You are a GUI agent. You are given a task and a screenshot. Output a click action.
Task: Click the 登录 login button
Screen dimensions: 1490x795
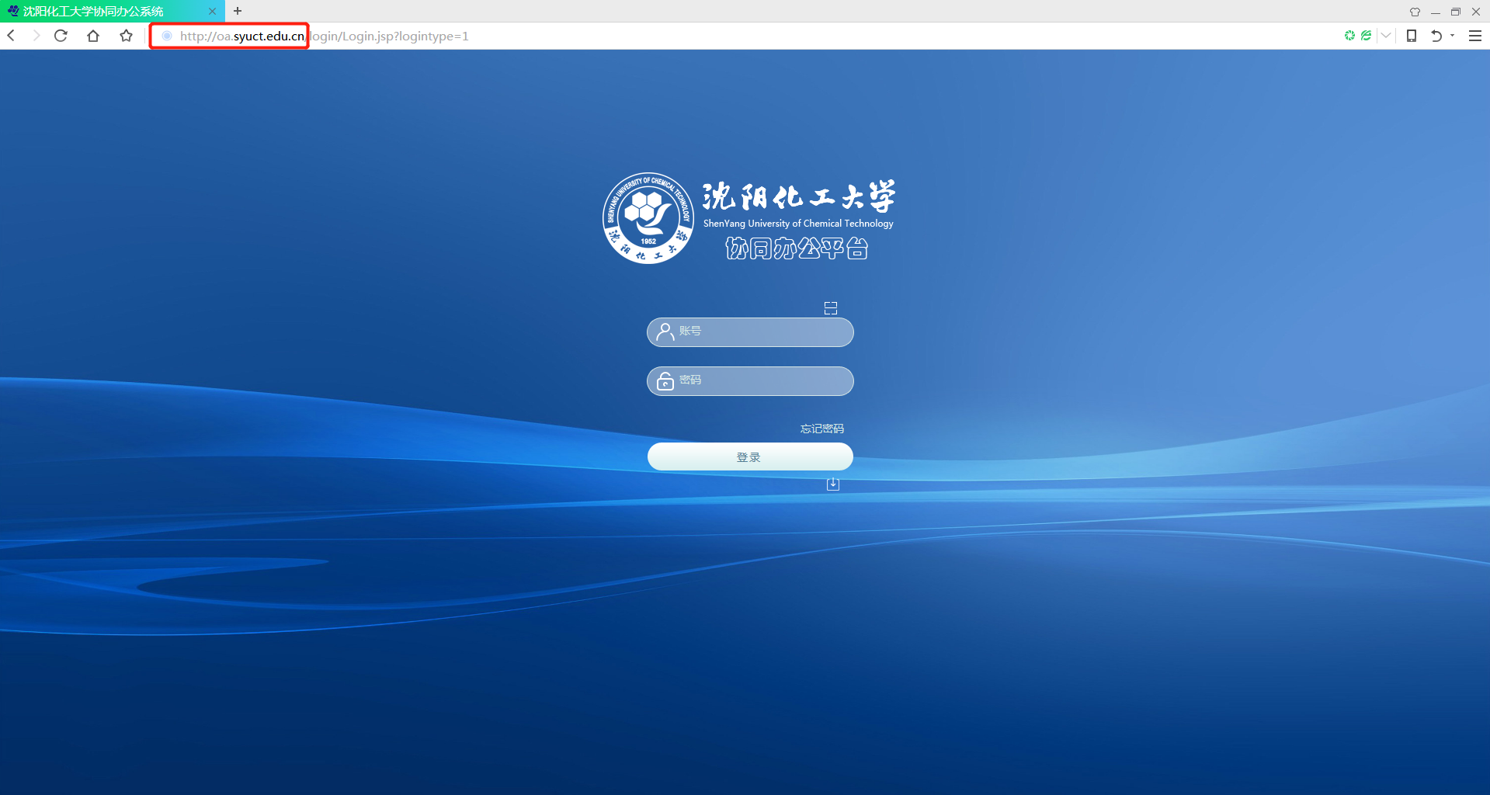pyautogui.click(x=750, y=457)
